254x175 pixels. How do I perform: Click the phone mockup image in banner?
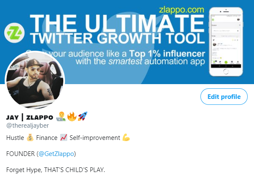point(226,42)
